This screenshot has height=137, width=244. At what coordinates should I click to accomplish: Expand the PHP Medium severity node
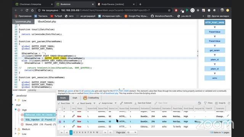click(15, 129)
